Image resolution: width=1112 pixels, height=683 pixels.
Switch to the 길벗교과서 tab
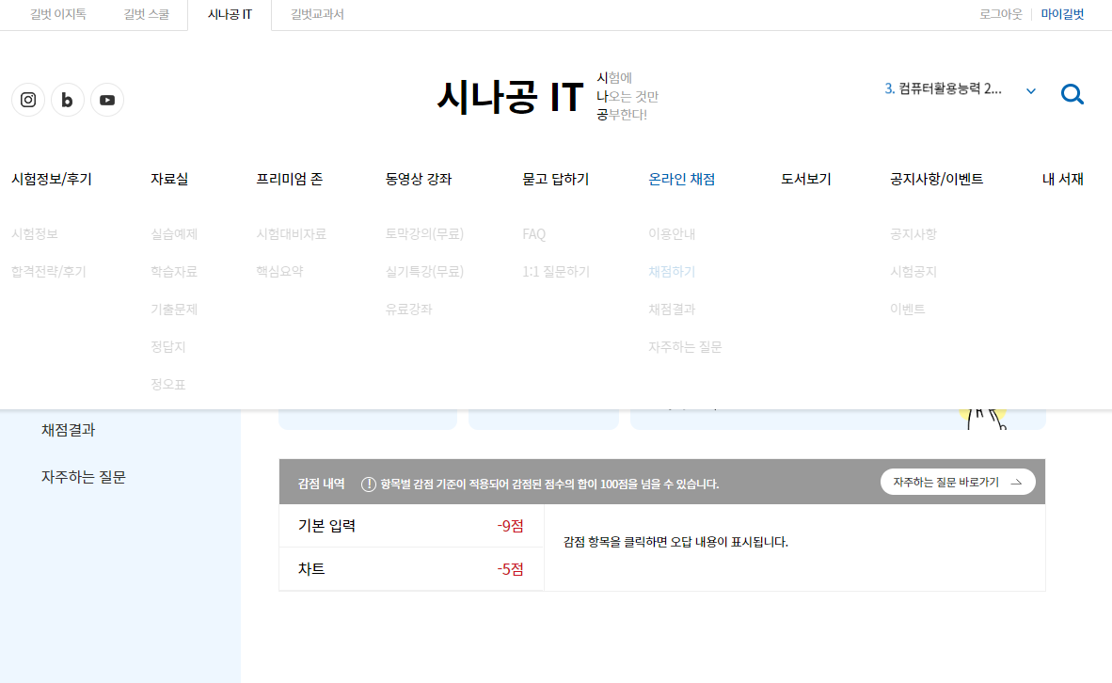pos(317,14)
